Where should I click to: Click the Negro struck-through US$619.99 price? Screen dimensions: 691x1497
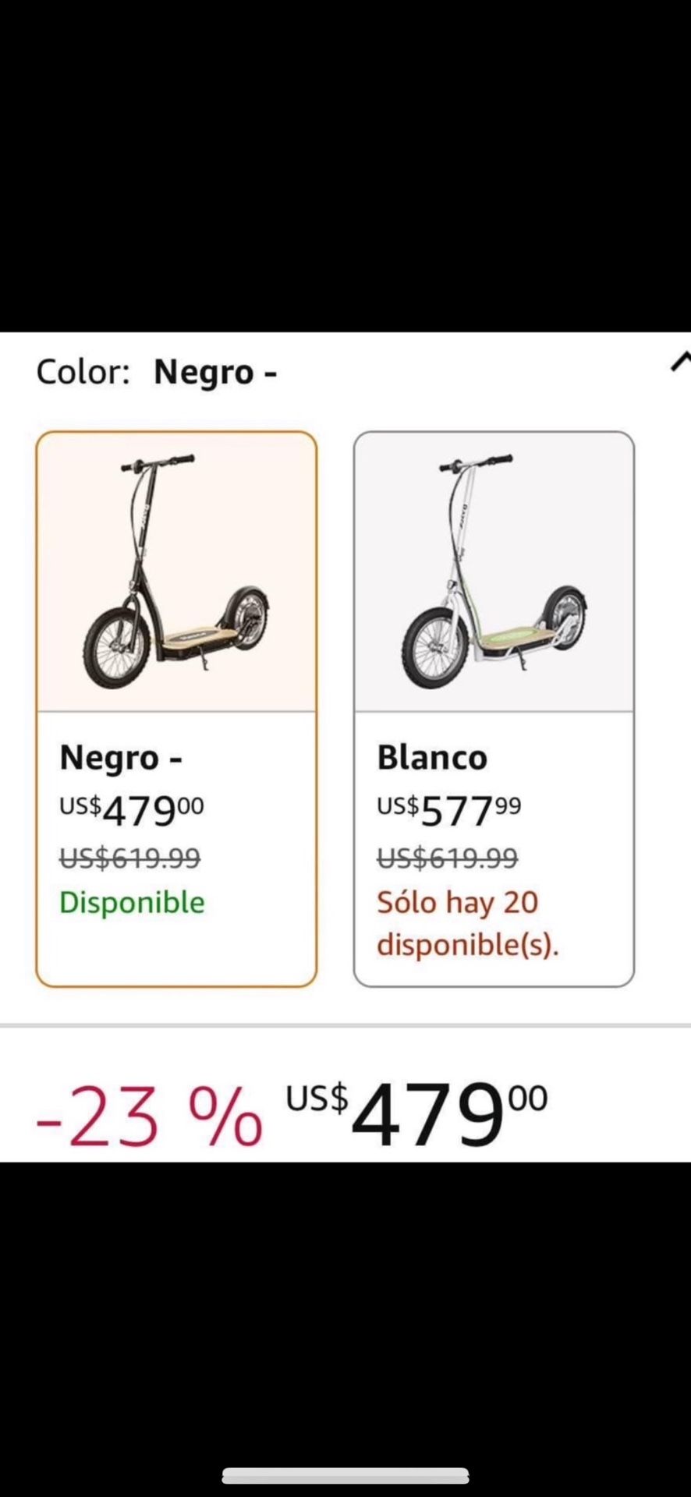click(130, 858)
